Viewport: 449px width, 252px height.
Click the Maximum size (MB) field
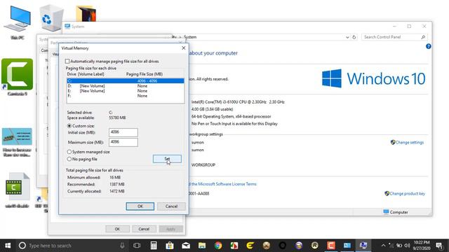[x=123, y=142]
